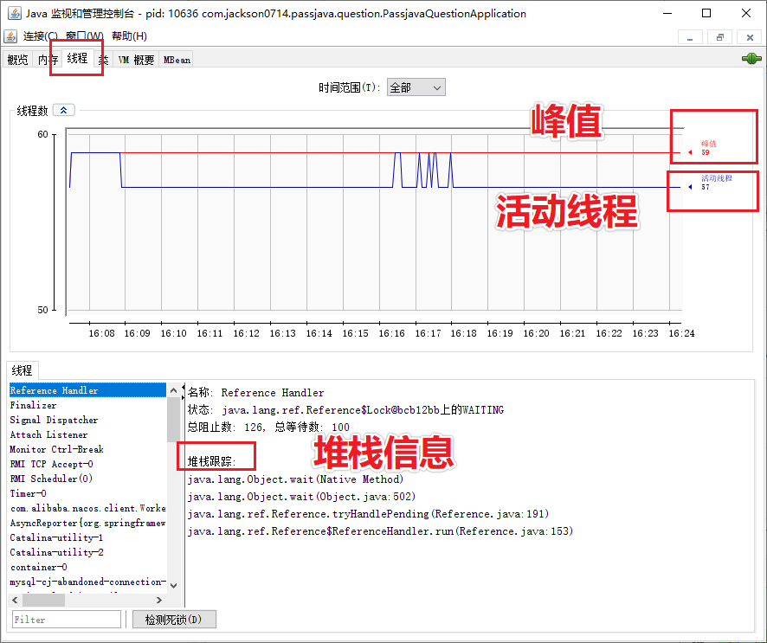The width and height of the screenshot is (767, 643).
Task: Close the inner connection window
Action: [747, 37]
